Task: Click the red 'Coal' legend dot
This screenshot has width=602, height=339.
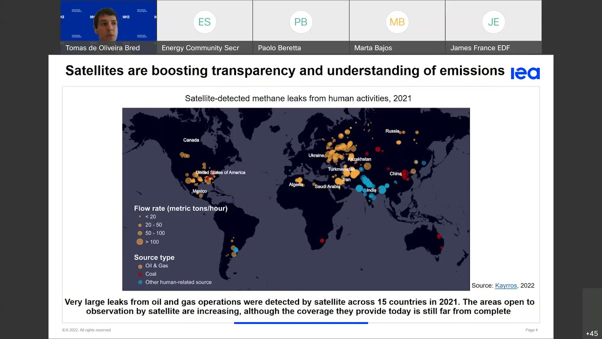Action: [140, 274]
